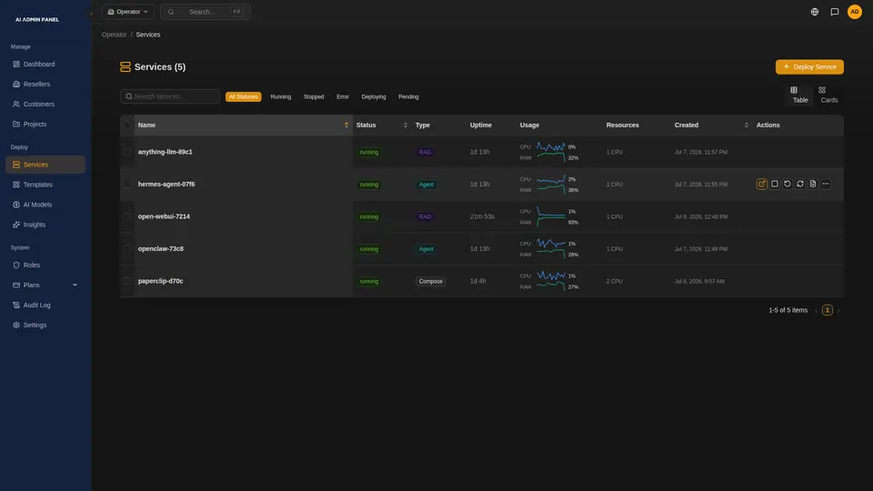Click the Deploy Service button

click(809, 66)
